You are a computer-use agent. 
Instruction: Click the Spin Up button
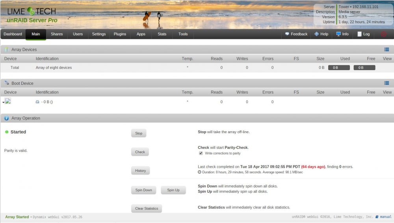(x=173, y=190)
